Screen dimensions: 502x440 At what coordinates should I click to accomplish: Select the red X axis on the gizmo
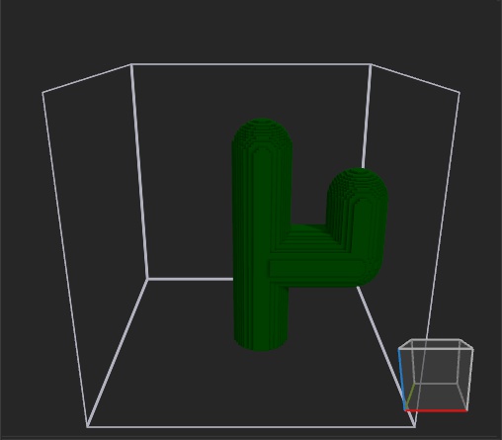(436, 410)
